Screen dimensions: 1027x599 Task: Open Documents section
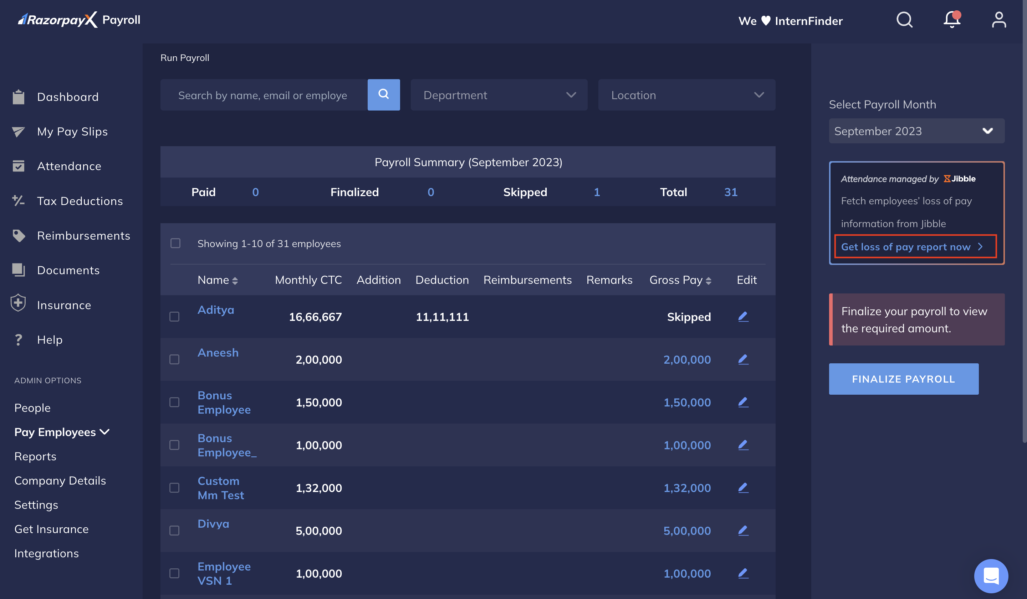68,270
